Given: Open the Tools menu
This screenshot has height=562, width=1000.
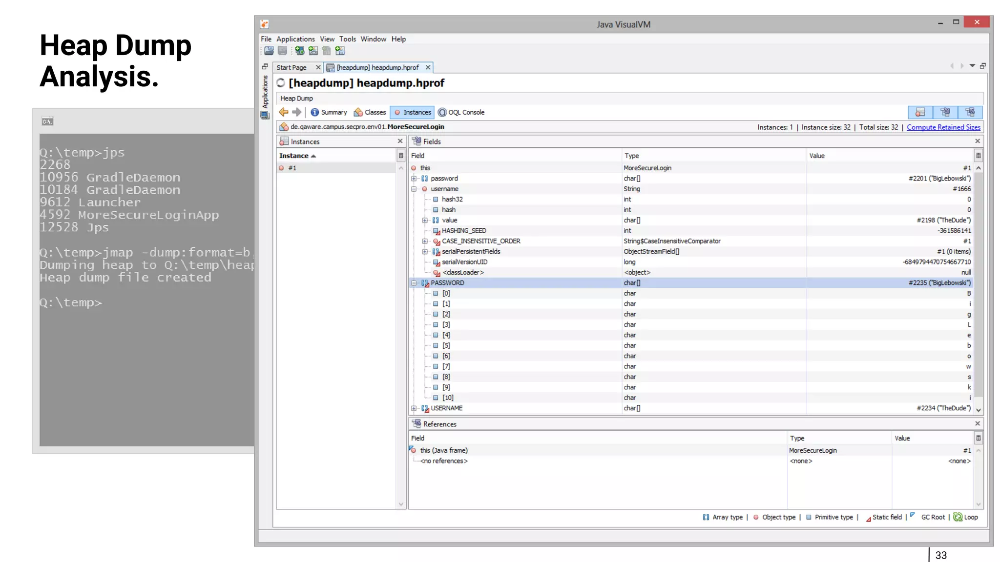Looking at the screenshot, I should pos(347,39).
